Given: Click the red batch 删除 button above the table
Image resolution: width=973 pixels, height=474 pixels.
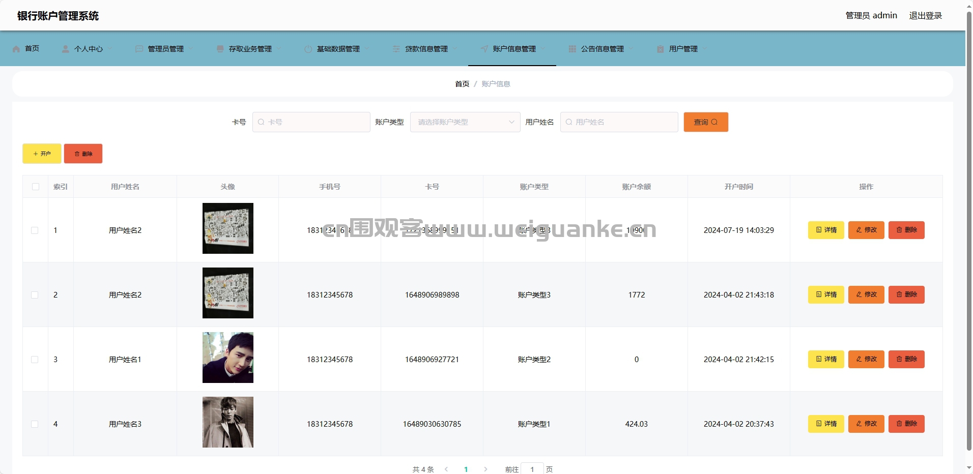Looking at the screenshot, I should click(x=83, y=154).
